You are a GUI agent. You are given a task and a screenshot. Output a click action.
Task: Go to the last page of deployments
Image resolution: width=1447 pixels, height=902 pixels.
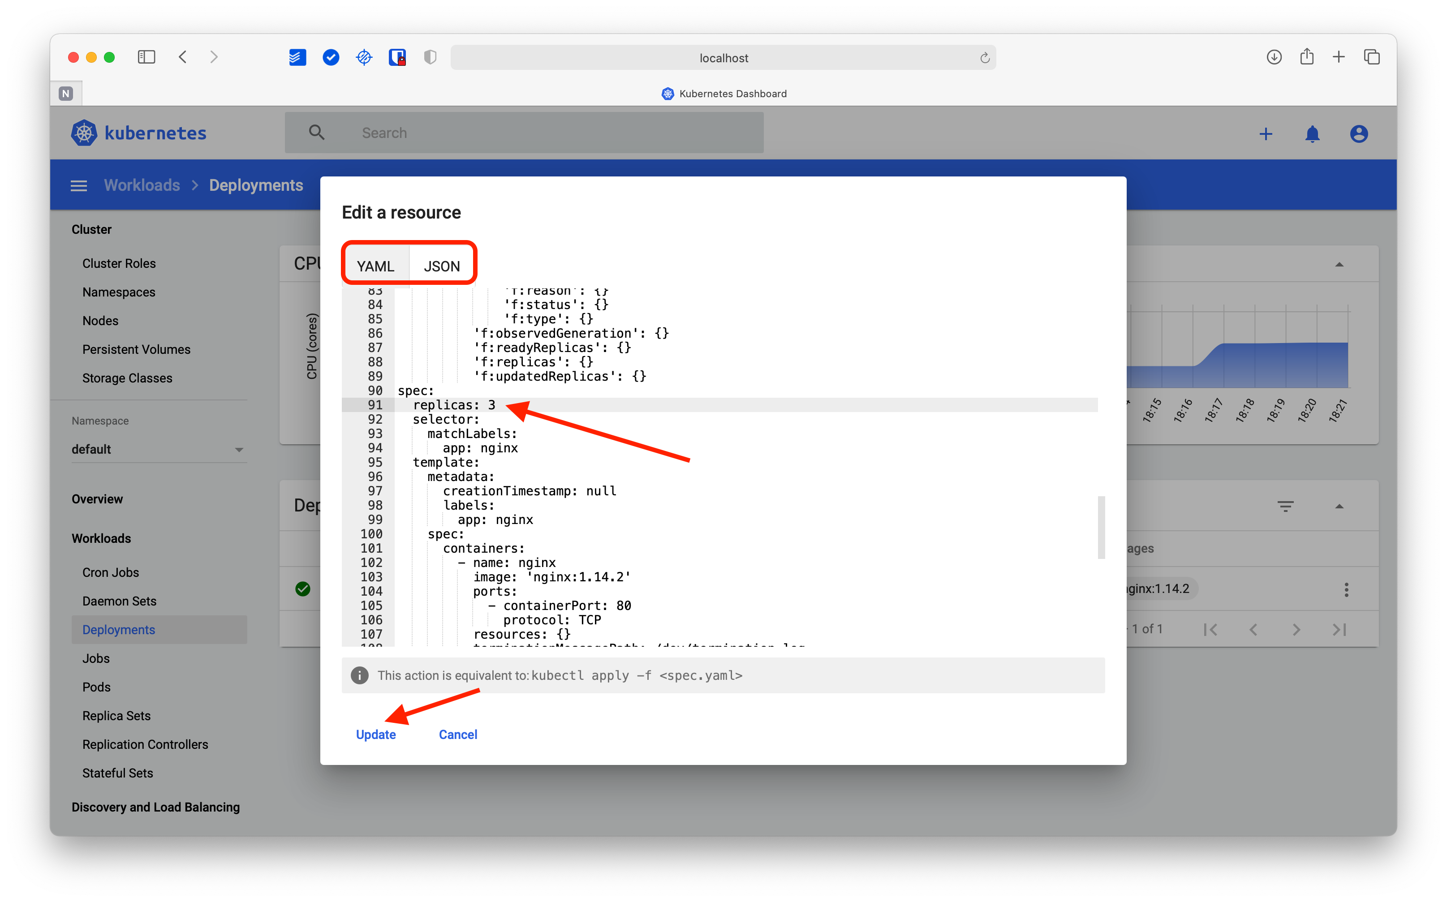tap(1339, 629)
